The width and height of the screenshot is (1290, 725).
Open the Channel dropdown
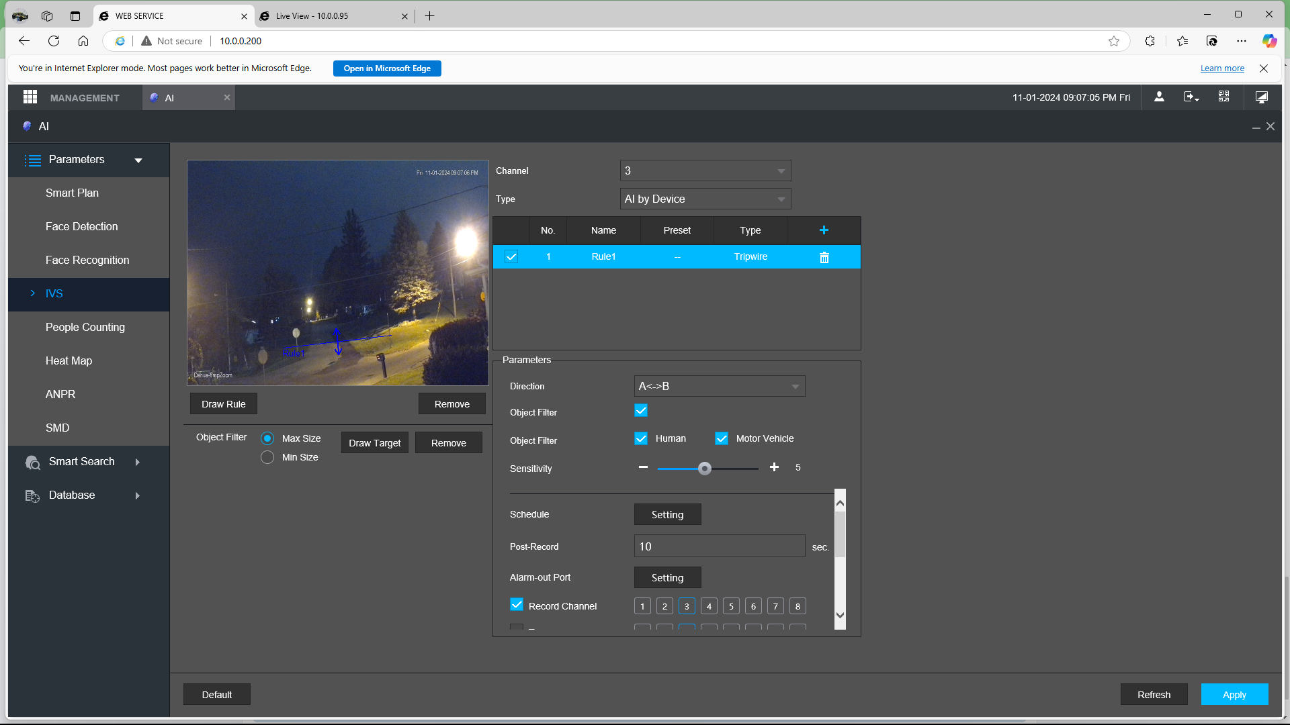click(705, 171)
